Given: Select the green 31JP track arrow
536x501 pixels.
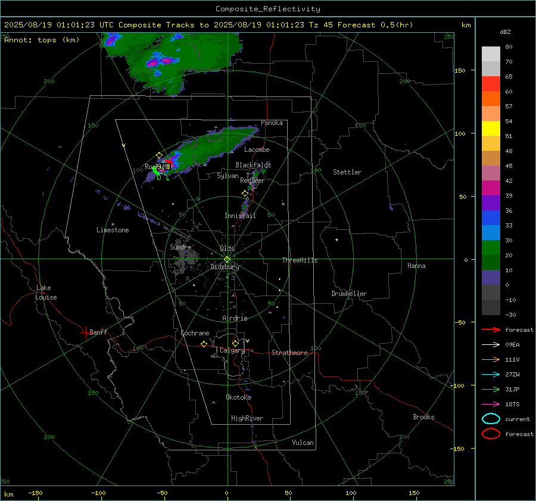Looking at the screenshot, I should [x=491, y=389].
